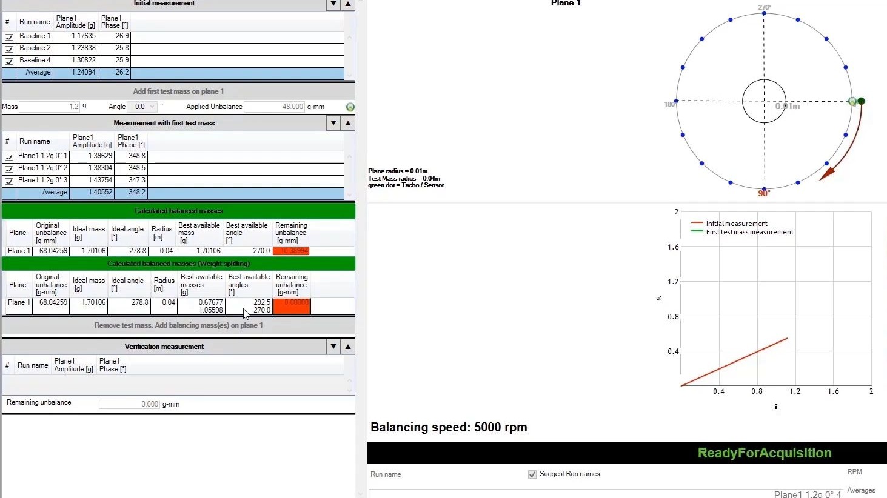Click the Best available masses value 1.05598

211,310
